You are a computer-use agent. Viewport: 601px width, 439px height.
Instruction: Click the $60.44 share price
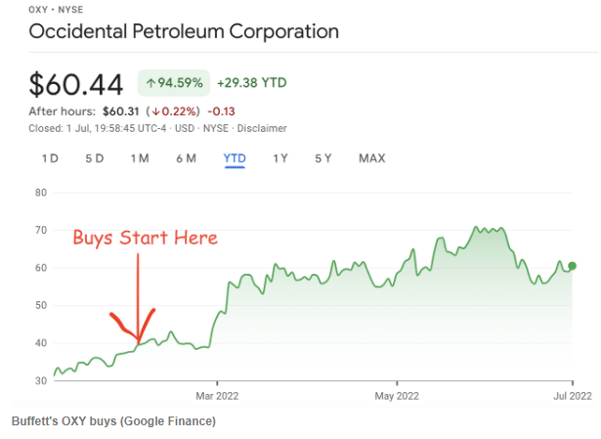tap(76, 84)
